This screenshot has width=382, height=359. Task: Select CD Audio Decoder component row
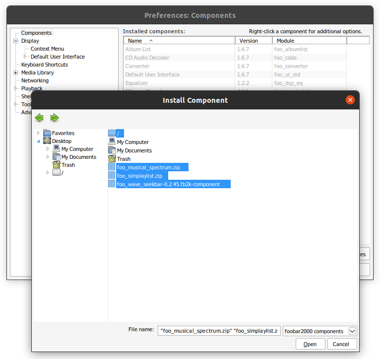click(x=235, y=58)
